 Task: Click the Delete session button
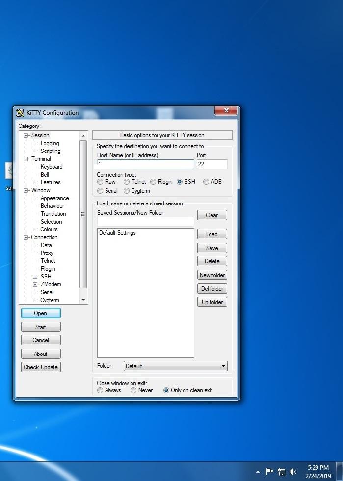pos(212,261)
